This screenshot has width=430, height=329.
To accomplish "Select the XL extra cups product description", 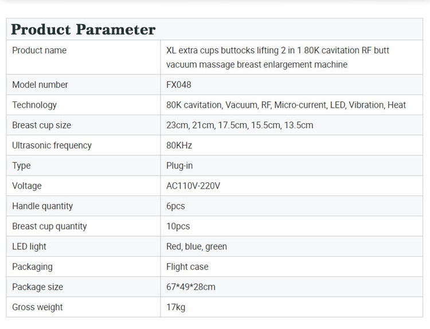I will point(277,57).
